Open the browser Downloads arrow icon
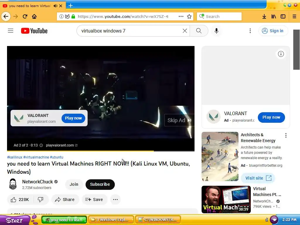The image size is (300, 225). [x=264, y=16]
